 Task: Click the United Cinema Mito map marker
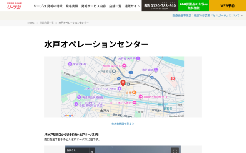click(120, 89)
